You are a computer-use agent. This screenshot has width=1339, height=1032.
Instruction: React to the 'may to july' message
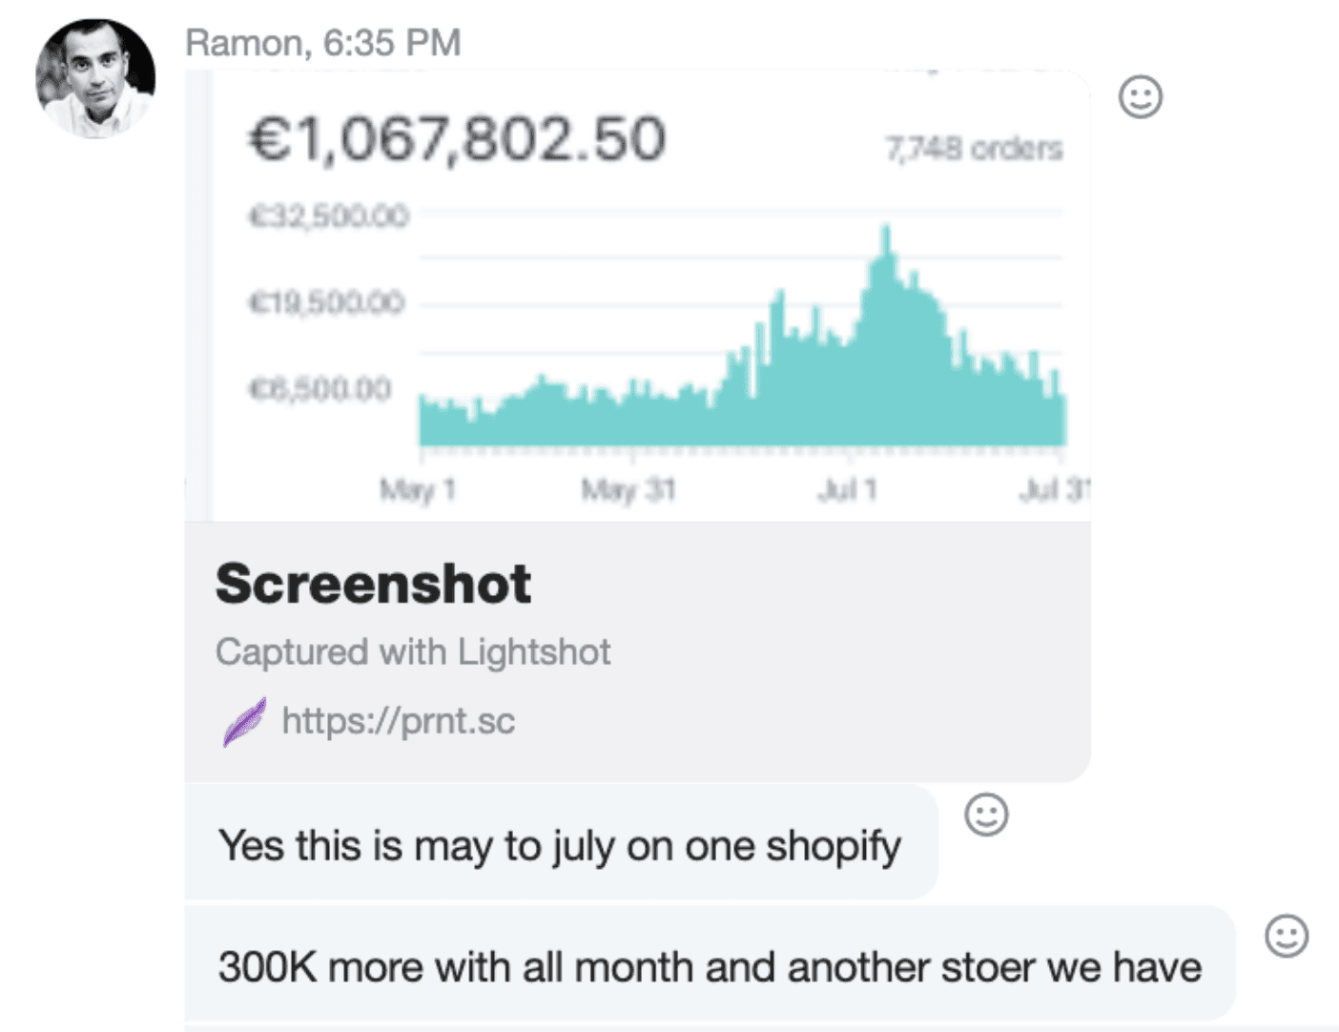click(986, 815)
